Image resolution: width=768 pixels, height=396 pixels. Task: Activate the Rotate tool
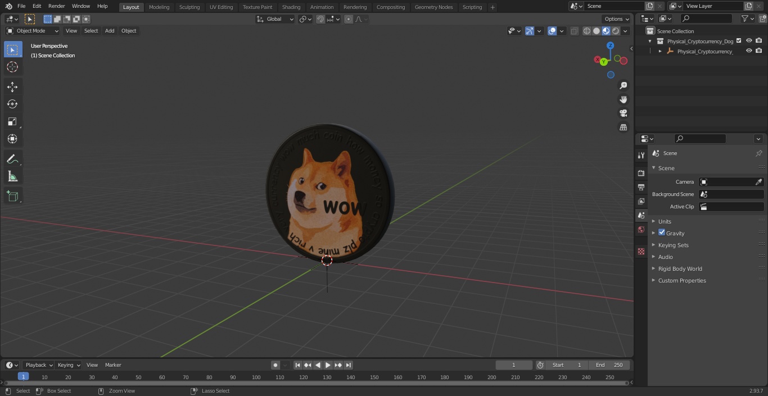(x=12, y=104)
